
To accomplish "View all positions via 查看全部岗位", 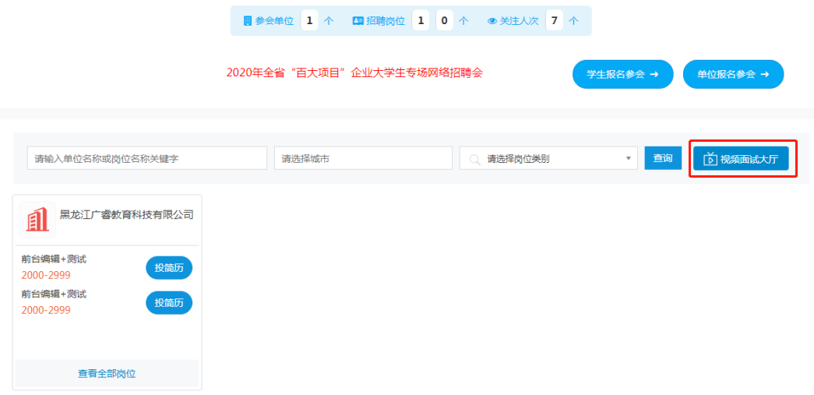I will coord(107,373).
